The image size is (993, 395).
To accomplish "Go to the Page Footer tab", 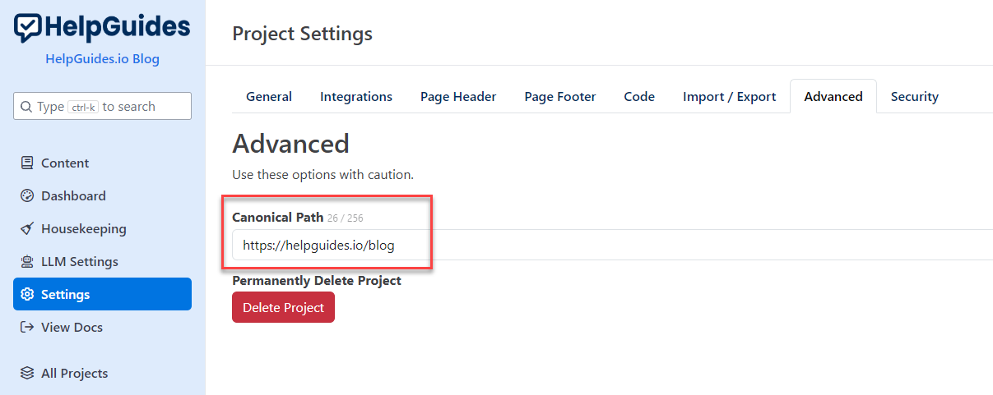I will point(560,97).
